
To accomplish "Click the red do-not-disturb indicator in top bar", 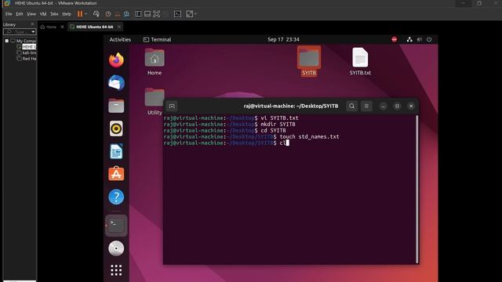I will pyautogui.click(x=394, y=39).
